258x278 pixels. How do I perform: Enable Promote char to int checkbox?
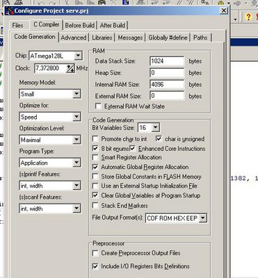coord(95,139)
